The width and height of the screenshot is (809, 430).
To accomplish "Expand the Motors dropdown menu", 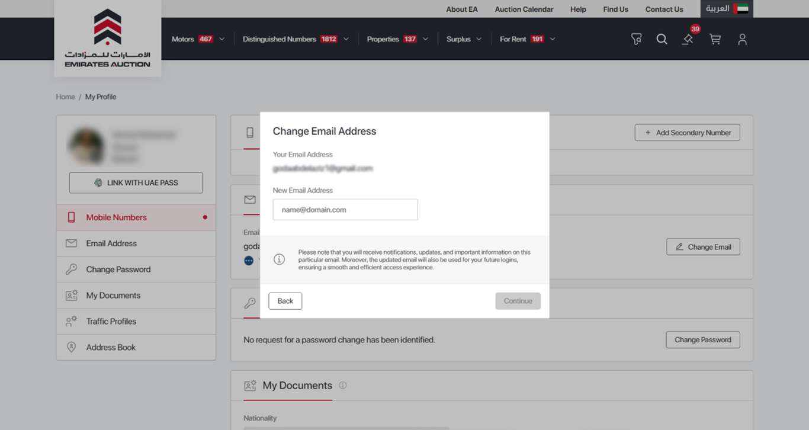I will tap(198, 39).
